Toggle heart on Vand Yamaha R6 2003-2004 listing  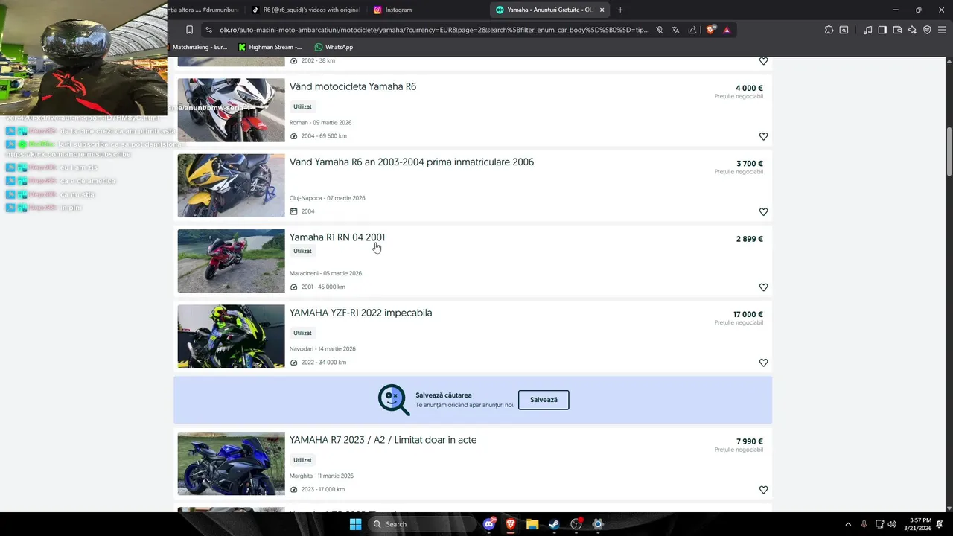point(763,212)
